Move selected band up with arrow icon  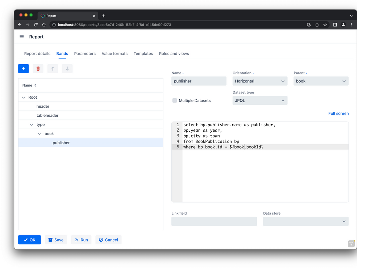pos(53,69)
